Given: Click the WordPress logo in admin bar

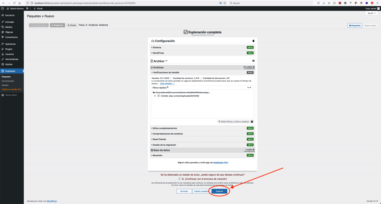Looking at the screenshot, I should (x=3, y=8).
